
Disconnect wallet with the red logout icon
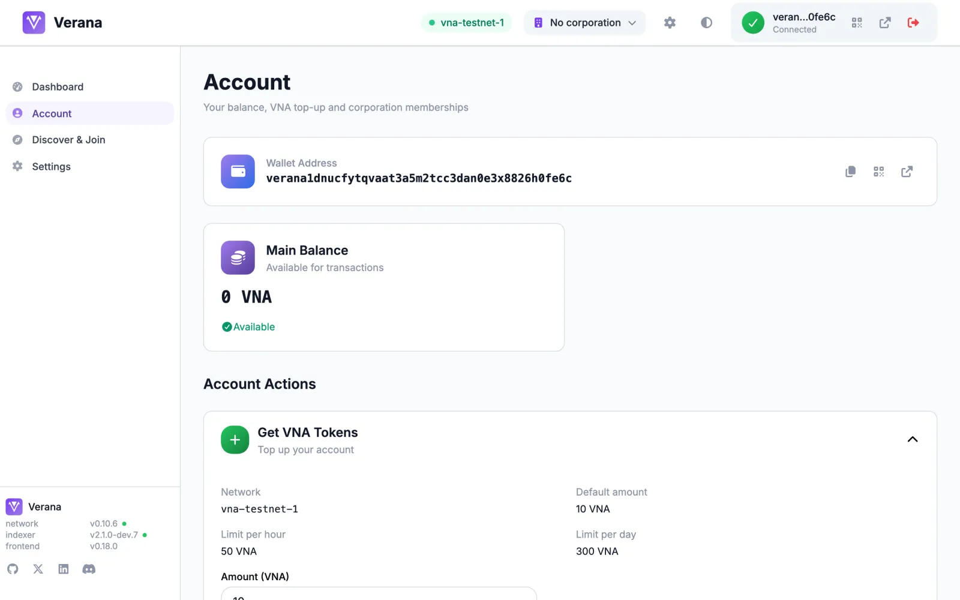[913, 23]
